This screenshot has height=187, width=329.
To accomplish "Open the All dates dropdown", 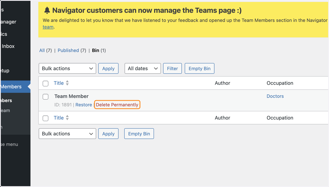I will (x=143, y=69).
